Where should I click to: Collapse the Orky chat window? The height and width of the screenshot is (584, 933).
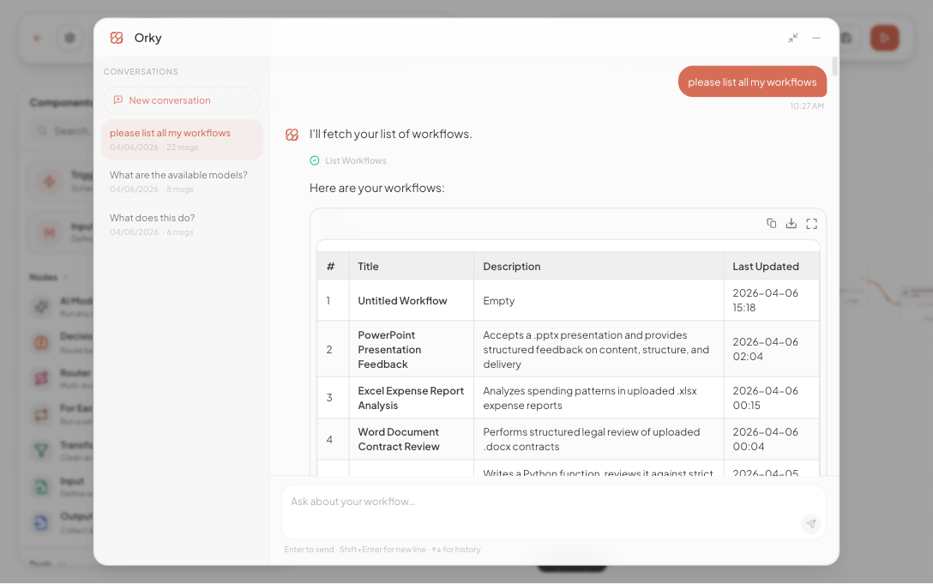click(x=793, y=38)
